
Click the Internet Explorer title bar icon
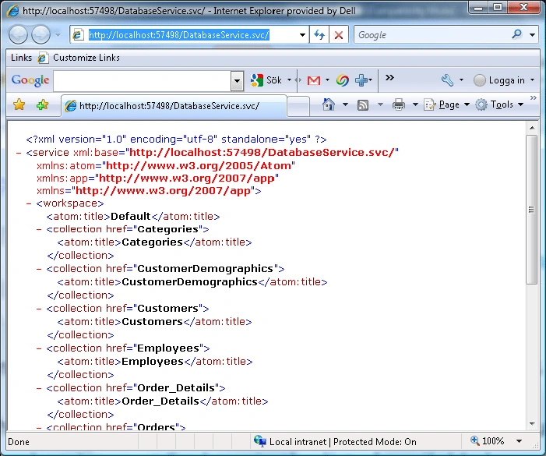point(13,11)
